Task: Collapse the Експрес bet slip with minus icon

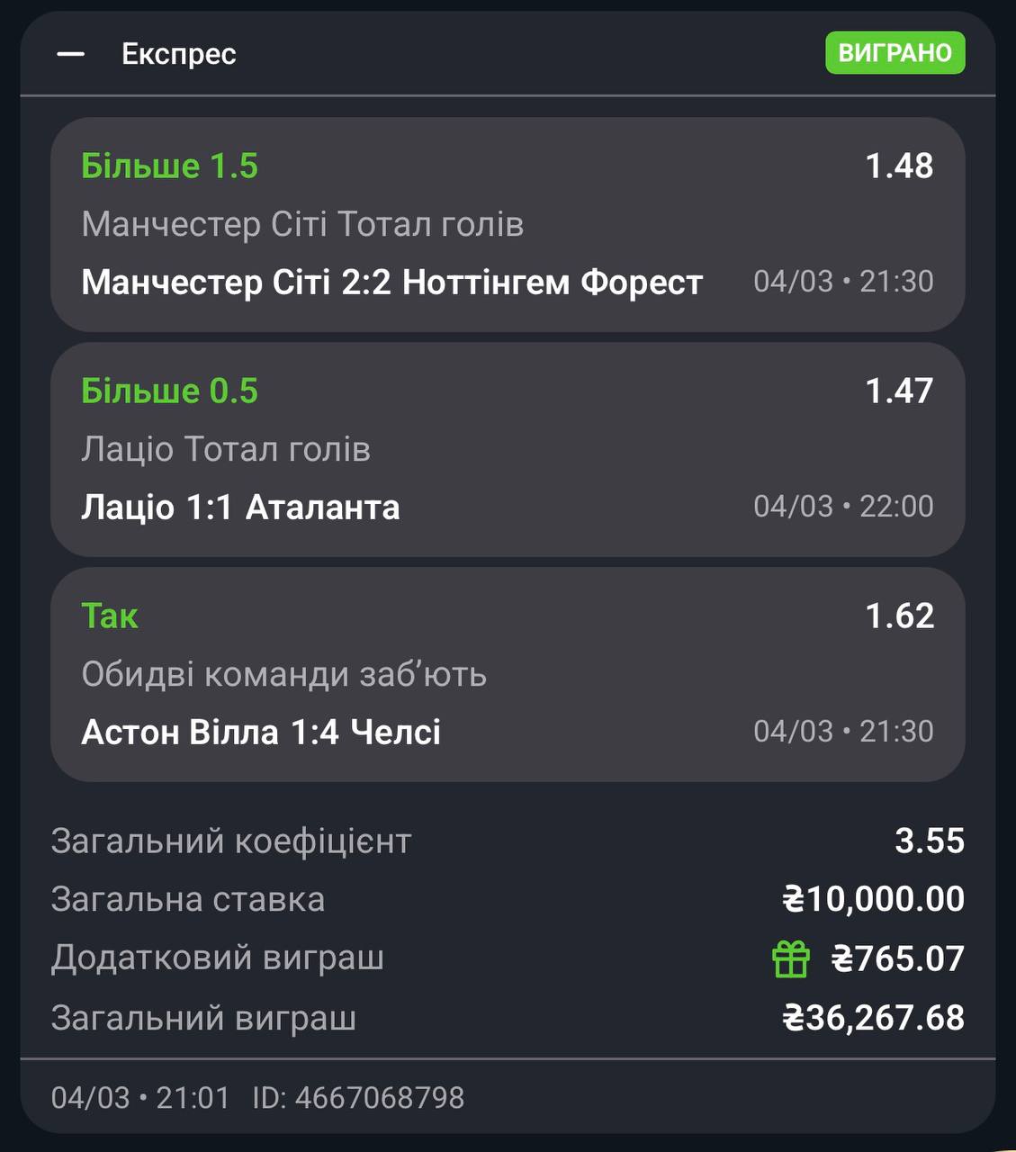Action: point(70,54)
